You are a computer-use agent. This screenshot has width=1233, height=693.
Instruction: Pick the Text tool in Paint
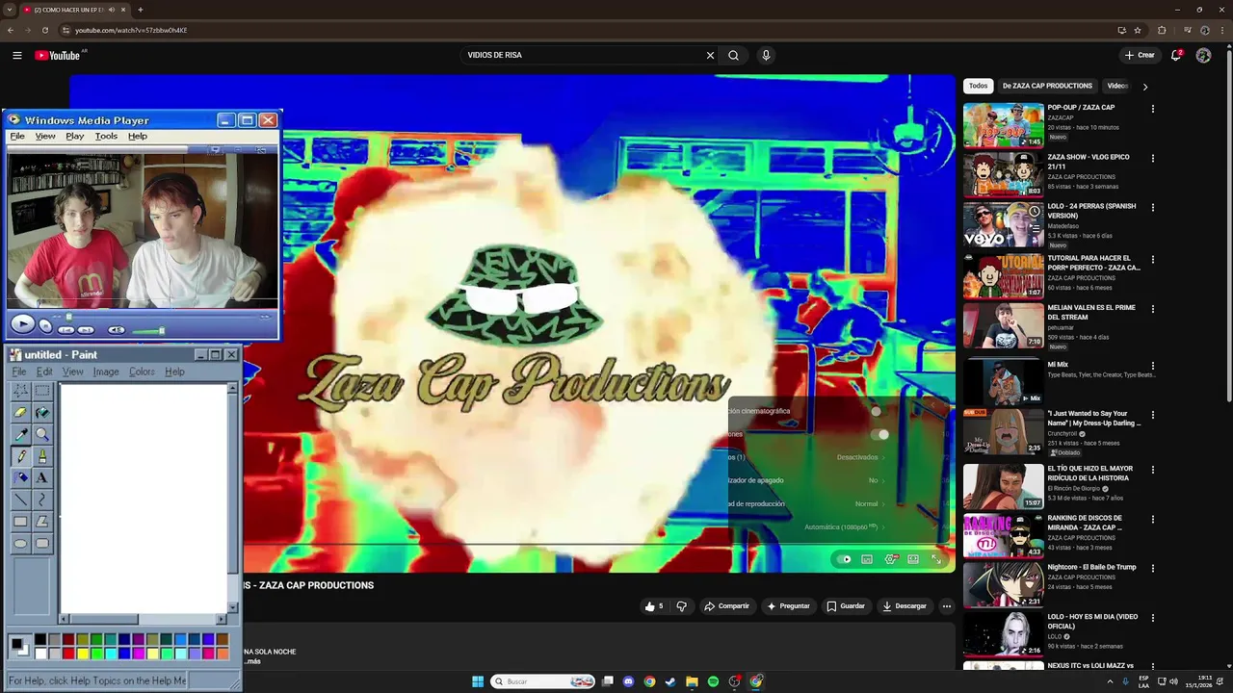pos(42,477)
